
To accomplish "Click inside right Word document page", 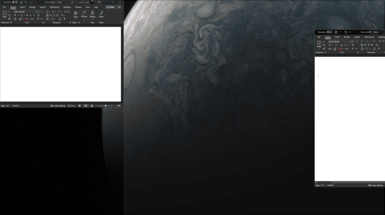I will [350, 119].
